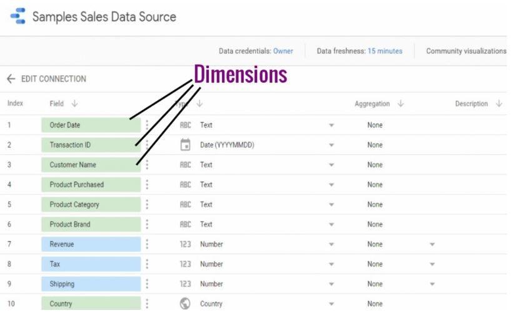This screenshot has width=514, height=318.
Task: Go back with the Edit Connection arrow
Action: (11, 79)
